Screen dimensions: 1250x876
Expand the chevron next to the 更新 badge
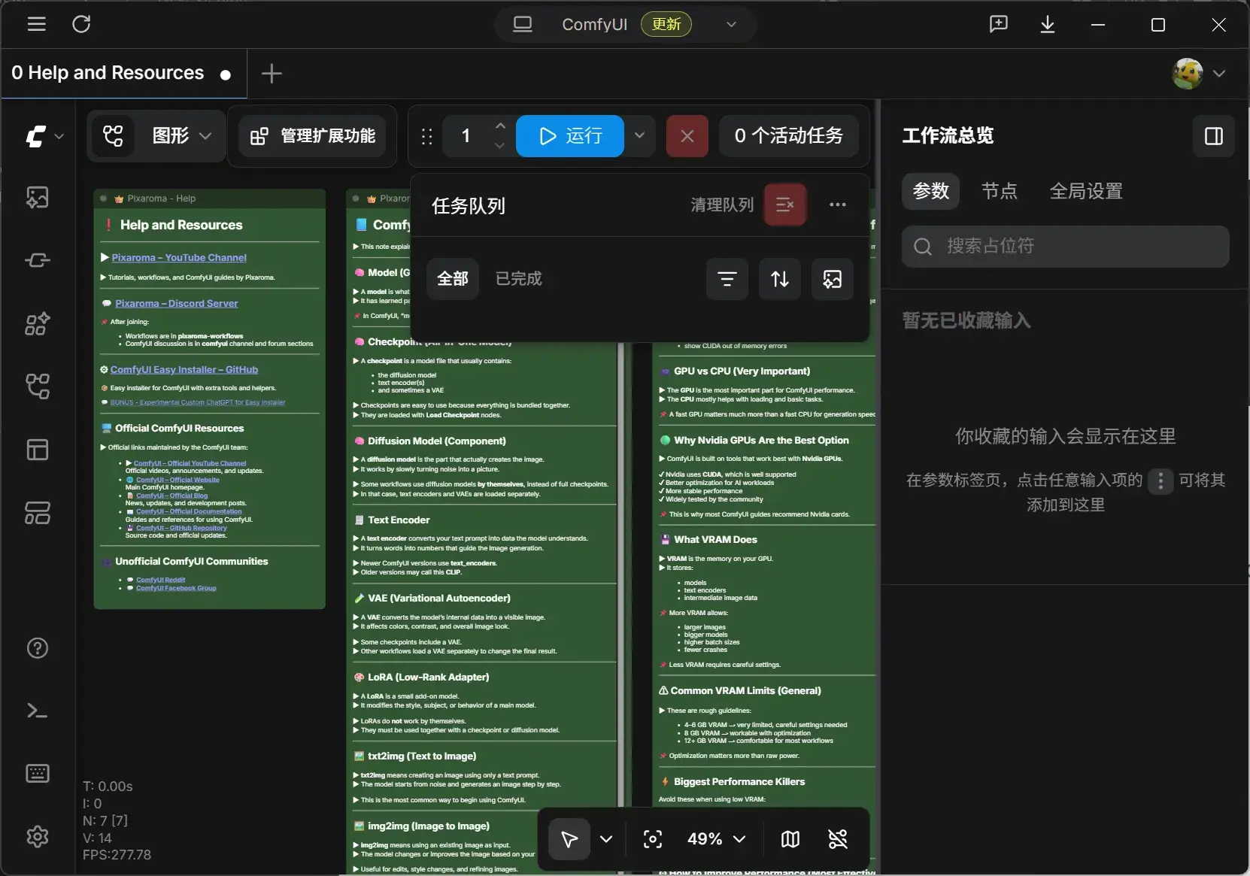click(731, 24)
